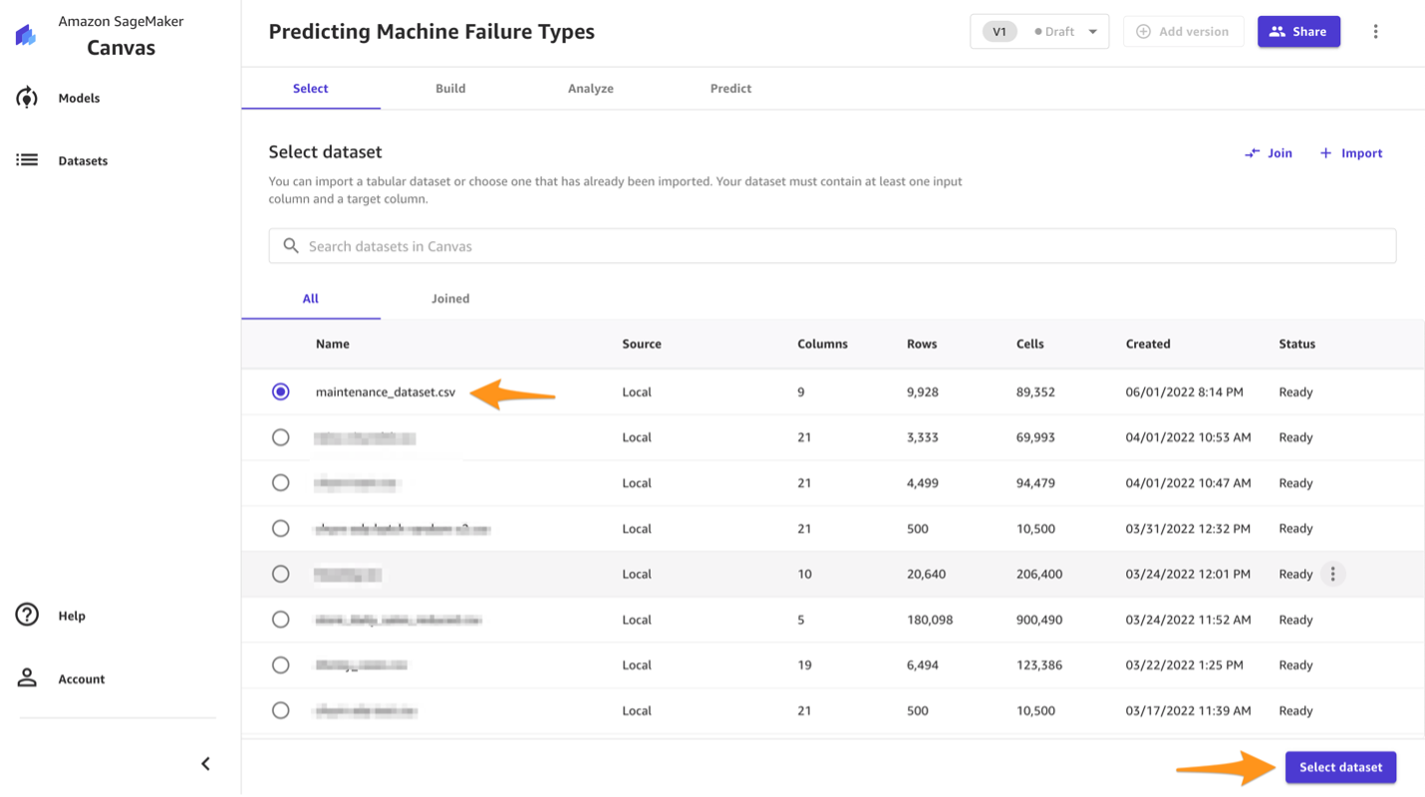Select the maintenance_dataset.csv radio button
The image size is (1425, 797).
[281, 392]
